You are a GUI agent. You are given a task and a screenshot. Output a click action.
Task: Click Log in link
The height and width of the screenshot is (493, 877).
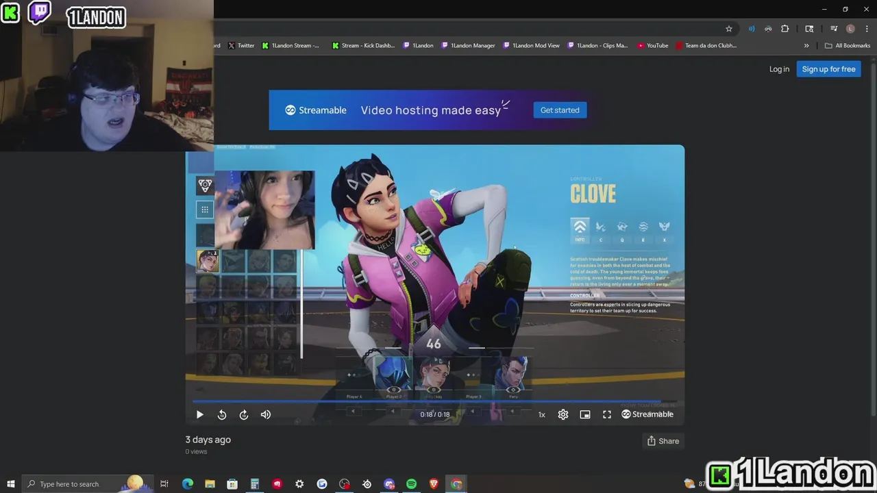pyautogui.click(x=779, y=69)
